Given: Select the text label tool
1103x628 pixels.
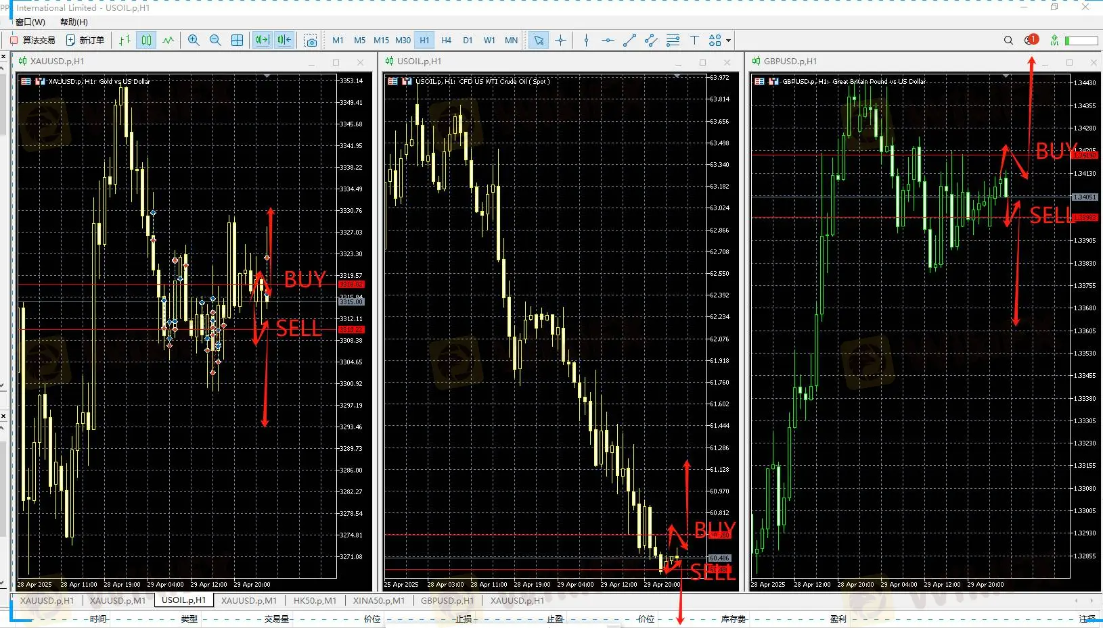Looking at the screenshot, I should [694, 41].
